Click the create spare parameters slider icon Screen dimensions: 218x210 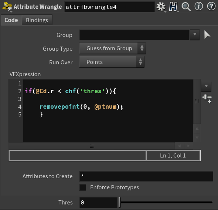[207, 99]
